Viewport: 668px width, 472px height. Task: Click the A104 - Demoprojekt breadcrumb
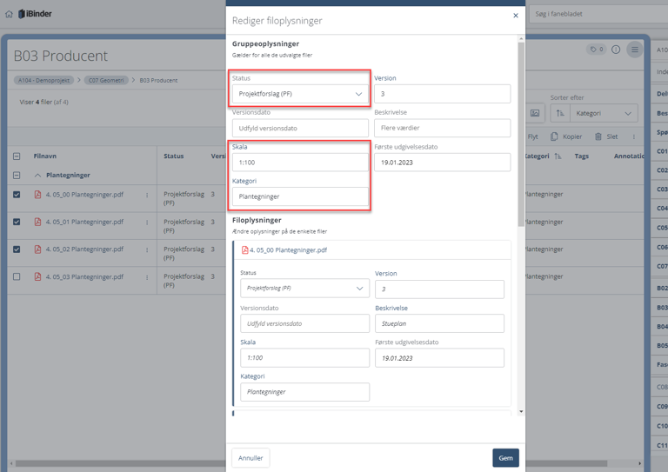(x=43, y=80)
